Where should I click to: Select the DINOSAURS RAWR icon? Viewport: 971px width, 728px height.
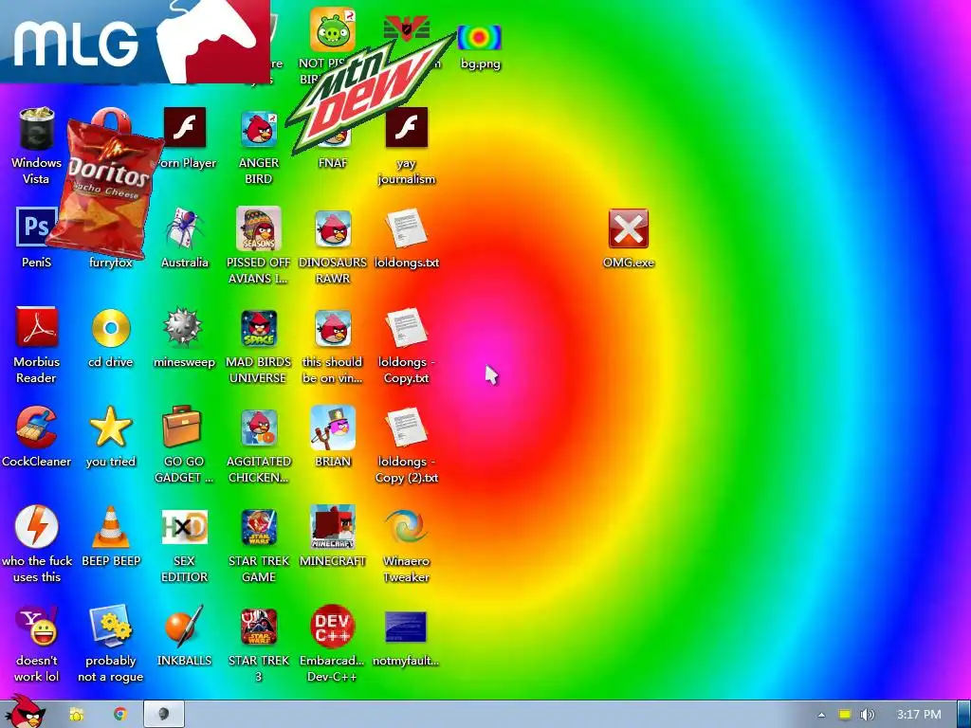click(333, 228)
